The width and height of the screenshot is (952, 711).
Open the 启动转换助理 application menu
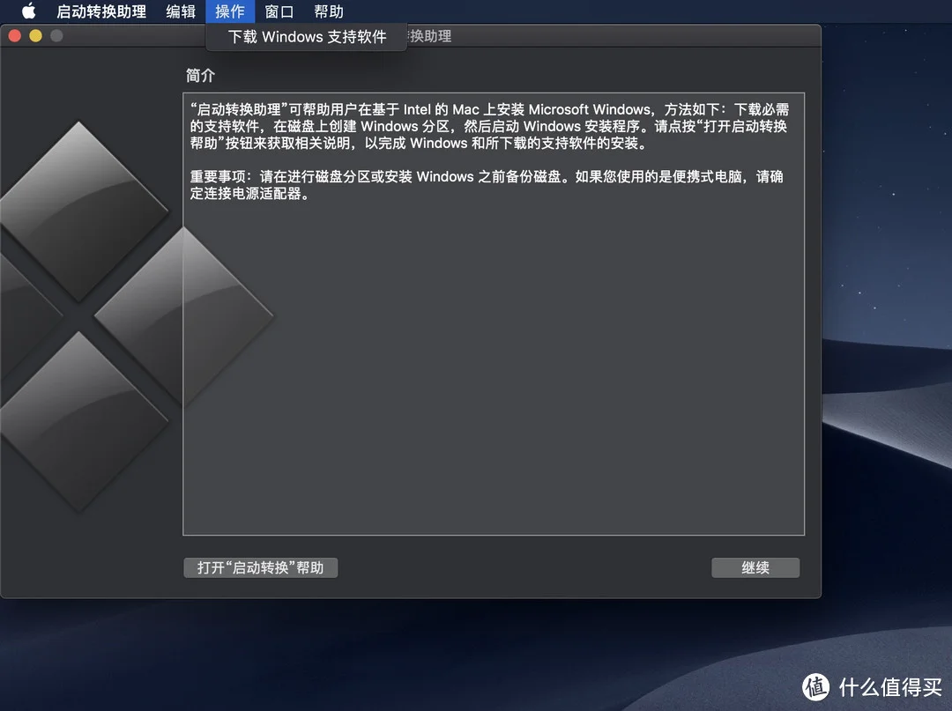(x=101, y=11)
